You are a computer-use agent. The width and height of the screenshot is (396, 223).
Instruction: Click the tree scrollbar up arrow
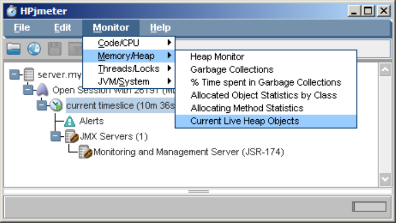[385, 70]
